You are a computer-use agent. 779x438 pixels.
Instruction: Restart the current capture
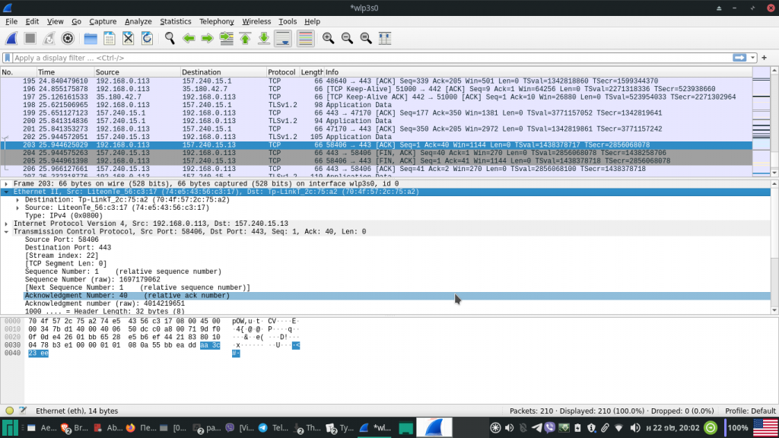tap(47, 38)
